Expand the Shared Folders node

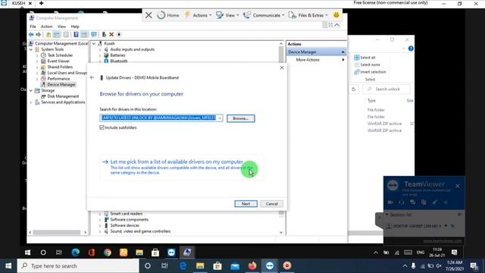click(x=37, y=67)
